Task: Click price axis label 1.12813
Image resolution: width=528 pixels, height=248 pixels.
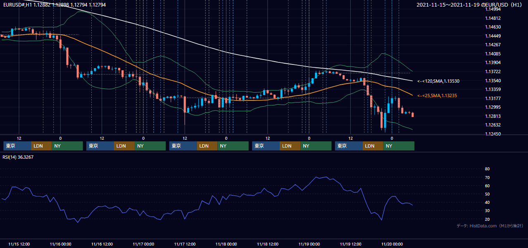Action: (x=493, y=116)
